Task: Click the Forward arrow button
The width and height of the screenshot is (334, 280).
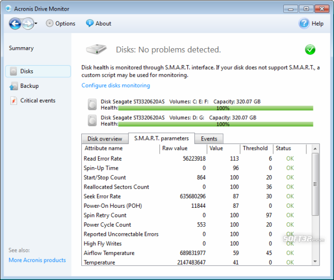Action: coord(28,24)
